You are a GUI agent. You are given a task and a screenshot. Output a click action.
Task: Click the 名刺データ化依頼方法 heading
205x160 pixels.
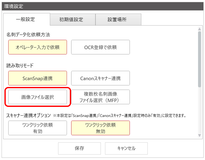[x=28, y=35]
